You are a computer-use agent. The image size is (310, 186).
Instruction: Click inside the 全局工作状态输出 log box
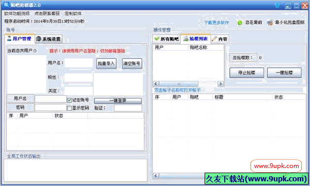point(75,170)
